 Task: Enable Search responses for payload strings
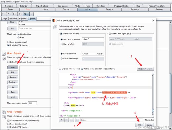click(8, 120)
